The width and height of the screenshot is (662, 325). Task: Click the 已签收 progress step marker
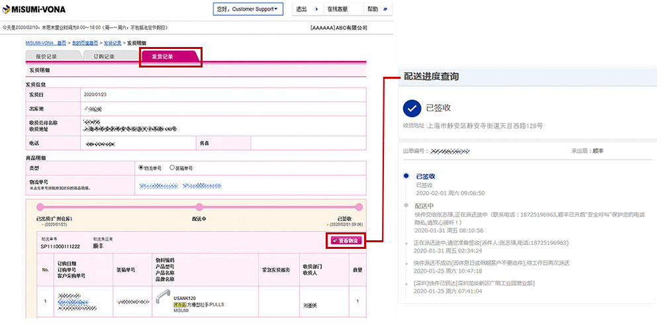coord(359,207)
